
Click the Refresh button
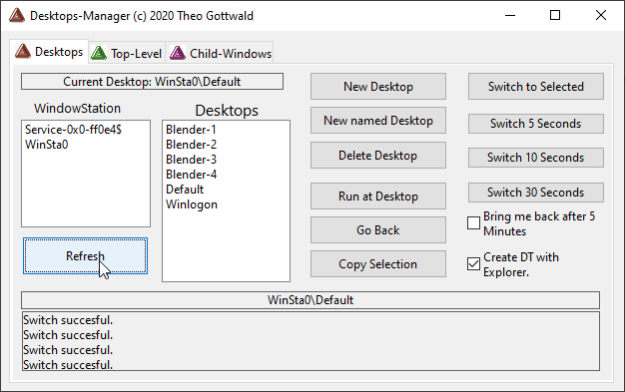click(x=85, y=255)
